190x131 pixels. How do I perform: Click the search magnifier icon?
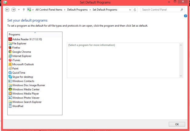tap(181, 10)
